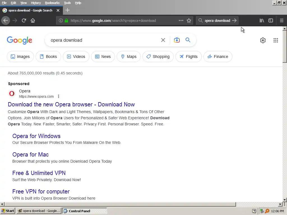Submit search bar query with arrow

tap(234, 20)
